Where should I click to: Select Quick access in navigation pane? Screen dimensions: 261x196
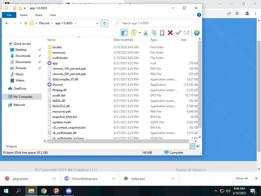(x=22, y=43)
